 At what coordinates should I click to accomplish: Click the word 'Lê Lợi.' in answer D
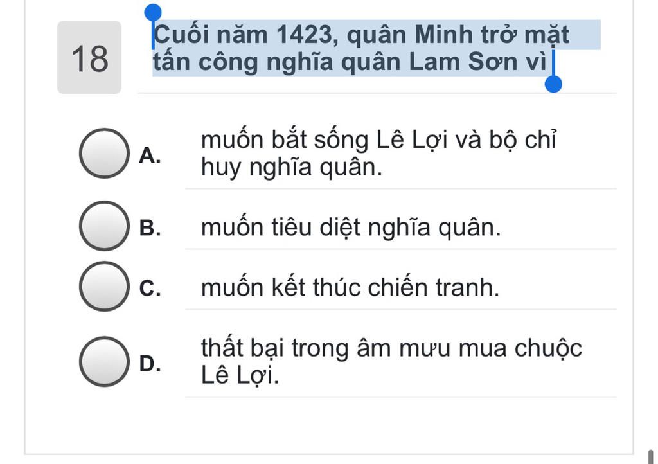[x=240, y=375]
